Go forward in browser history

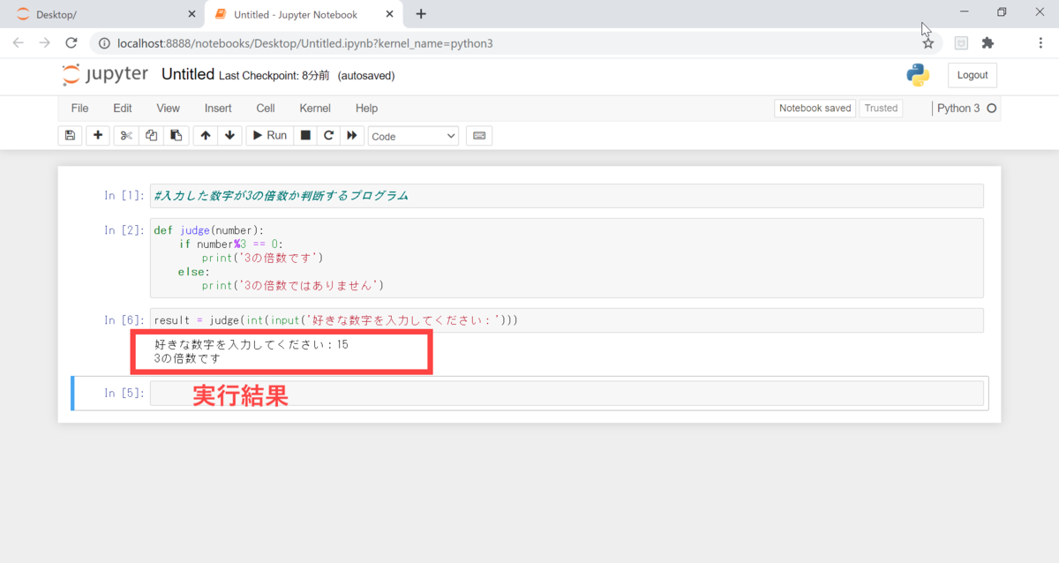[45, 42]
